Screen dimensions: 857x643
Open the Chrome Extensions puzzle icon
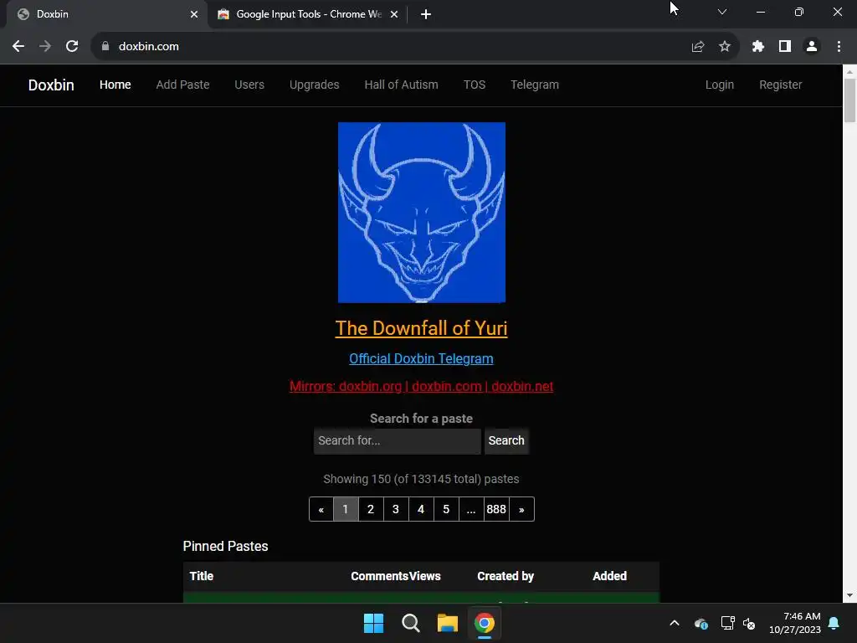point(757,47)
